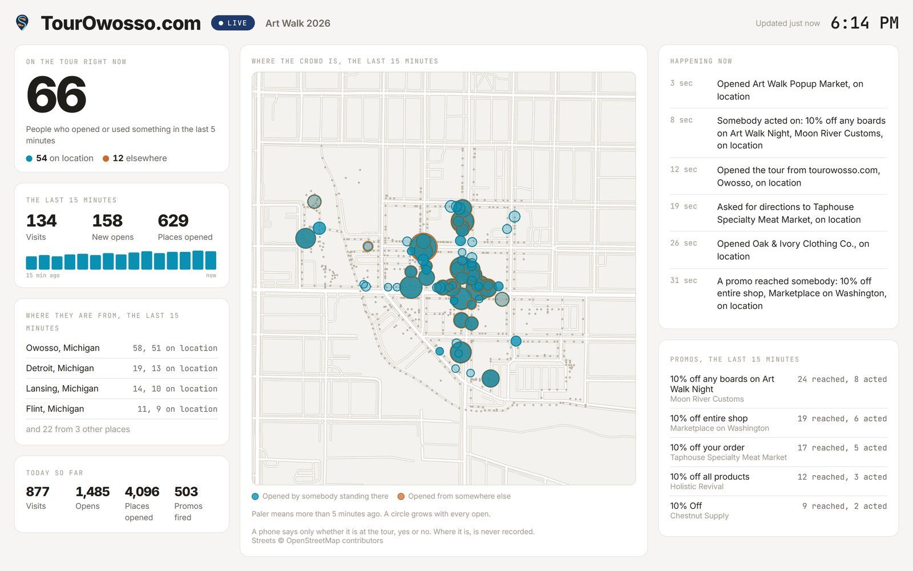Image resolution: width=913 pixels, height=571 pixels.
Task: Open the OpenStreetMap contributors credit
Action: pos(334,541)
